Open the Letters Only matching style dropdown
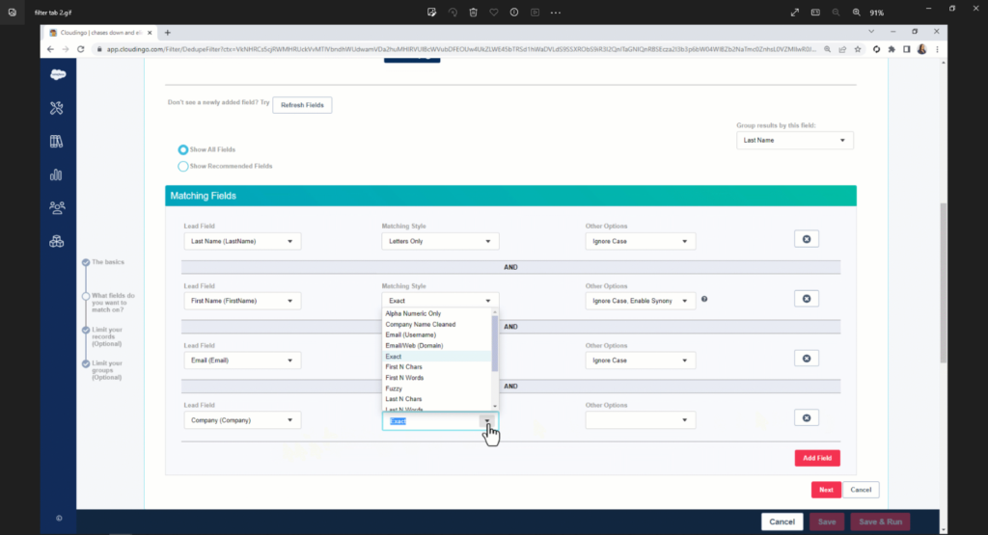 coord(440,241)
